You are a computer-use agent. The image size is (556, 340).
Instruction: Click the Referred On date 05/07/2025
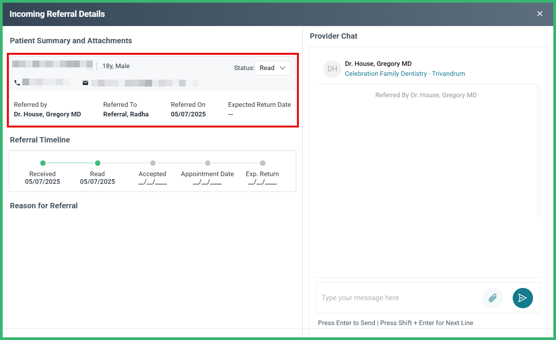click(x=188, y=114)
